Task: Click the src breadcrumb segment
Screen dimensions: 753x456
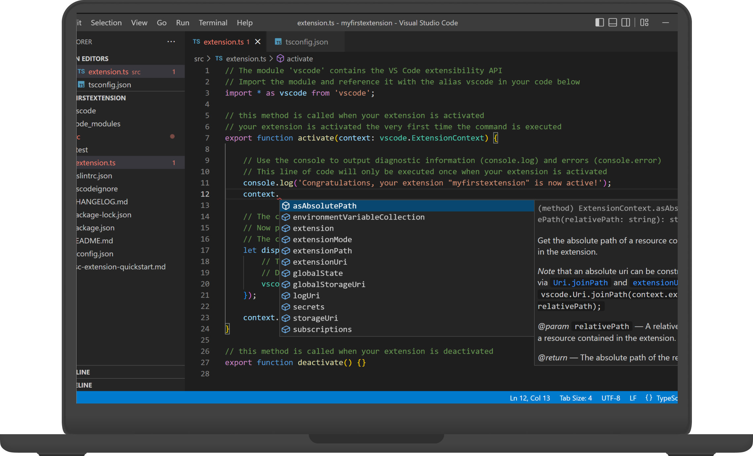Action: [199, 59]
